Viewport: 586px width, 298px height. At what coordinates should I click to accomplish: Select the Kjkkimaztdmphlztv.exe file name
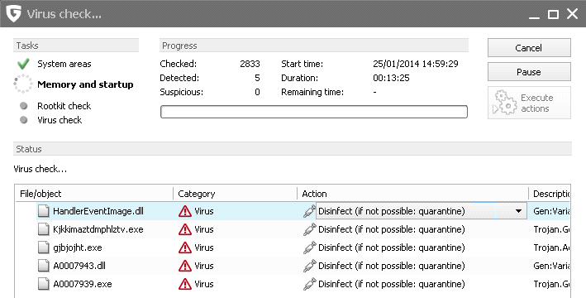point(98,229)
